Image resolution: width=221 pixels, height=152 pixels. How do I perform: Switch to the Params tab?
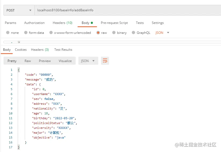pos(10,23)
